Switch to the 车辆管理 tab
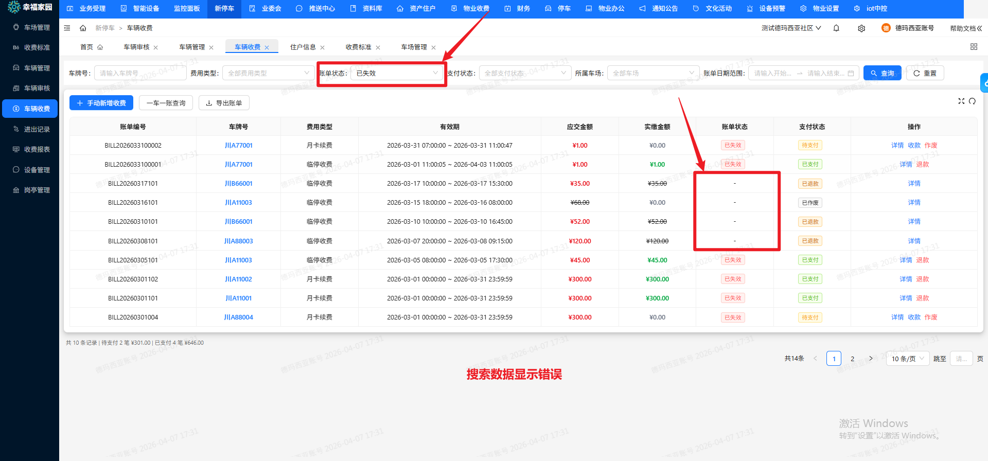 point(192,47)
